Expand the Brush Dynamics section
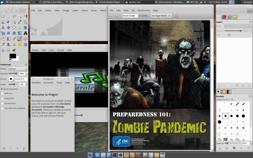This screenshot has height=158, width=253. pyautogui.click(x=2, y=89)
